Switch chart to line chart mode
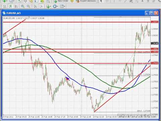Image resolution: width=161 pixels, height=121 pixels. click(x=16, y=6)
